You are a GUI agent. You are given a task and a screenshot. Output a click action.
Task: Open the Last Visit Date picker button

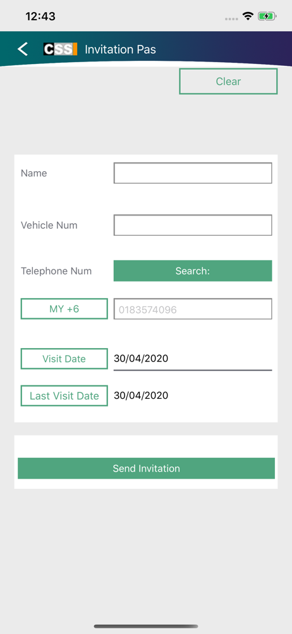pyautogui.click(x=64, y=396)
